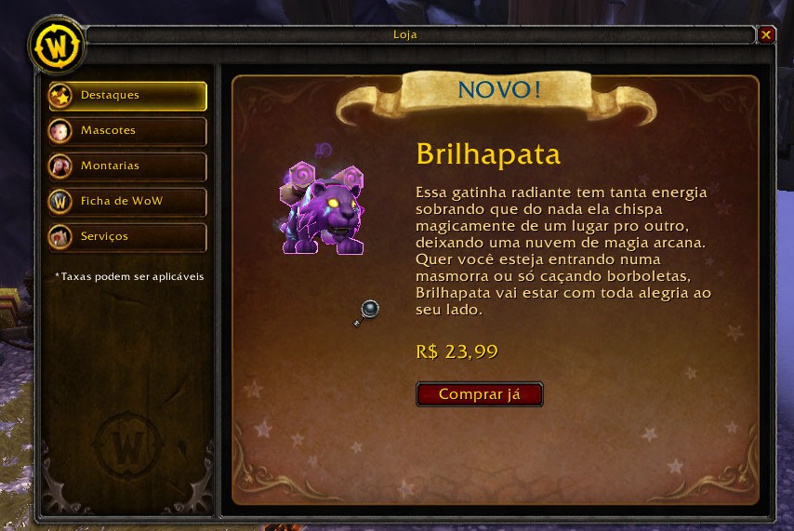Close the Loja shop window

(x=766, y=35)
